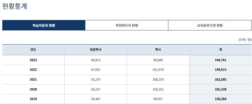This screenshot has height=104, width=252.
Task: Click the 연도 column header
Action: pos(33,50)
